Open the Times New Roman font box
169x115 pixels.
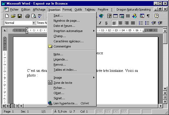[42, 23]
